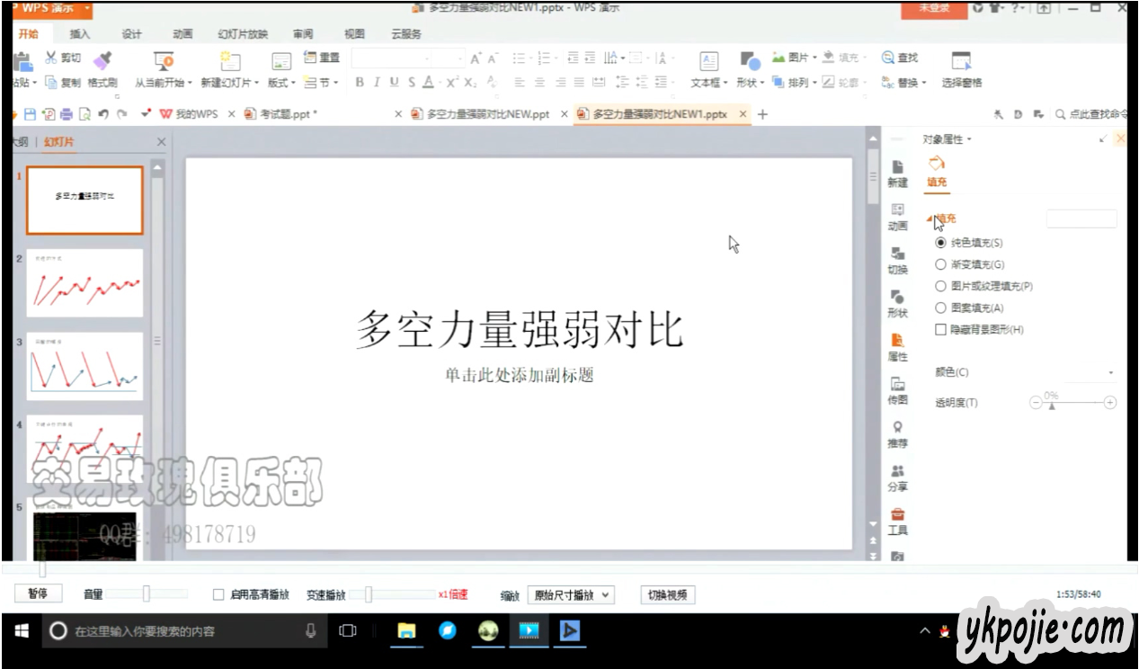1139x669 pixels.
Task: Collapse the 填充 section triangle
Action: tap(930, 219)
